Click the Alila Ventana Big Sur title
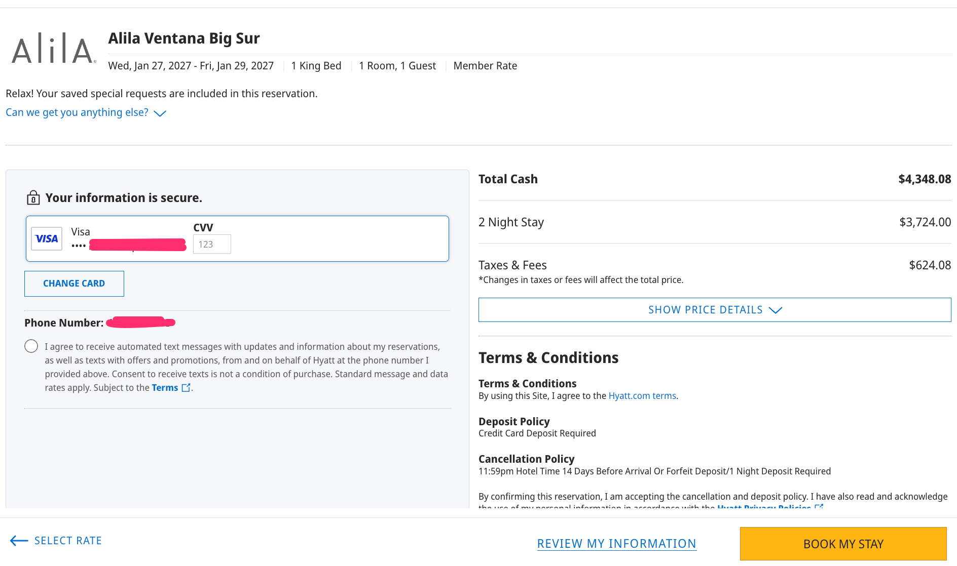957x566 pixels. (x=184, y=38)
